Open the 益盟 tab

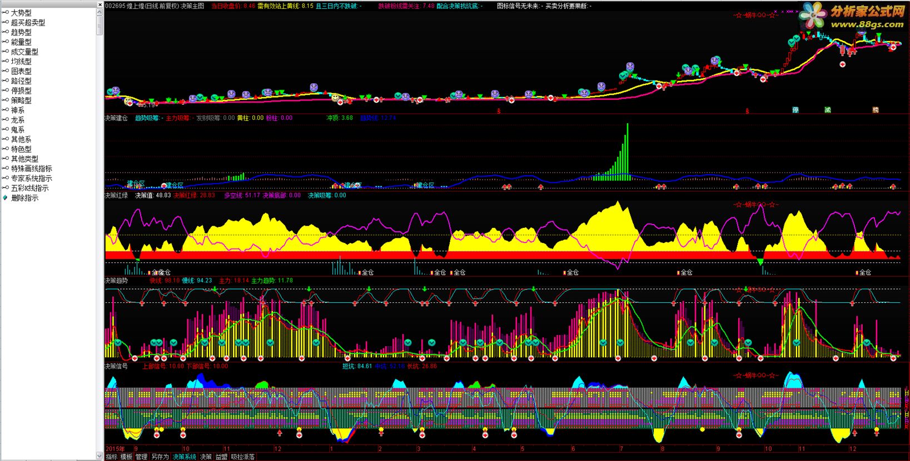point(221,457)
